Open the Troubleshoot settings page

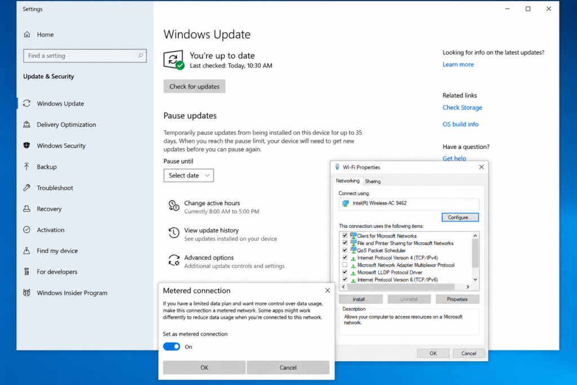click(x=55, y=188)
